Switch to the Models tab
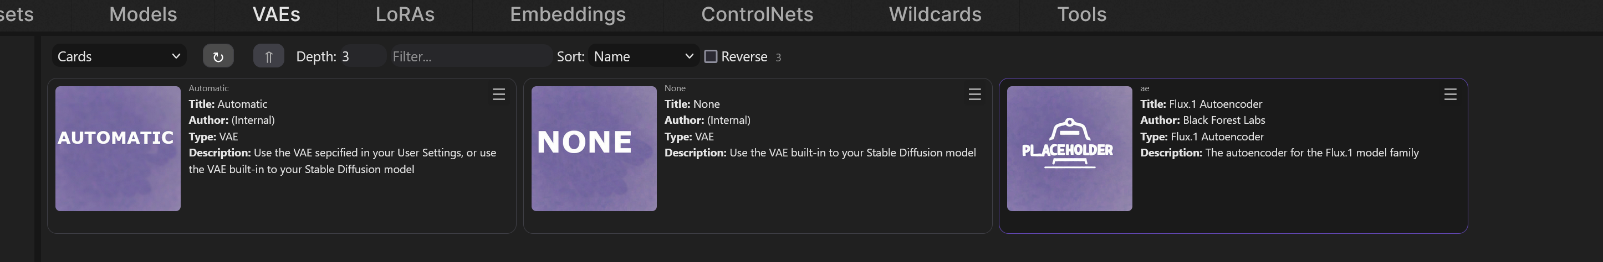This screenshot has height=262, width=1603. pyautogui.click(x=142, y=14)
